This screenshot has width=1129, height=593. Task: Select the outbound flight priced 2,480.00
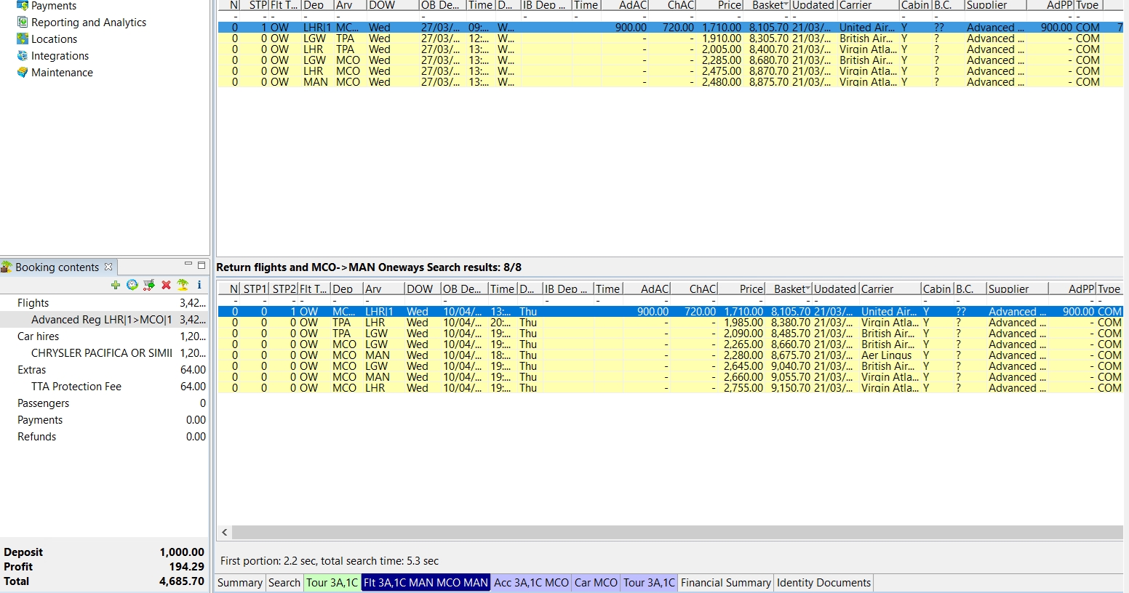click(670, 81)
